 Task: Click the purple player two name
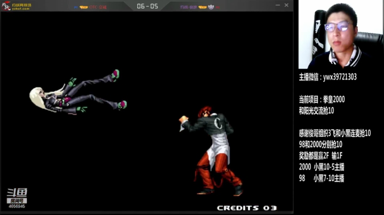[x=188, y=7]
